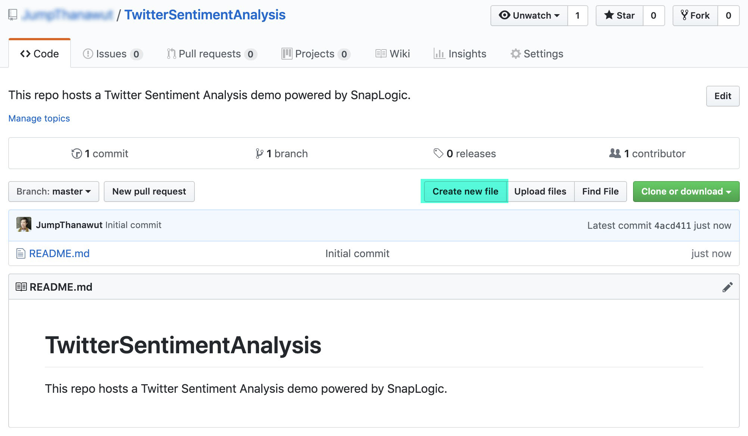Click the JumpThanawut avatar thumbnail
This screenshot has width=748, height=436.
(x=24, y=224)
